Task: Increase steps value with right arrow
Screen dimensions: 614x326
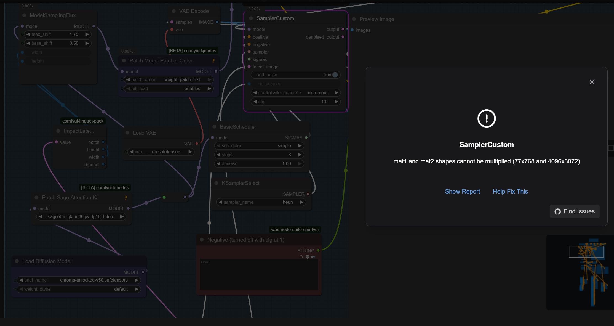Action: click(300, 155)
